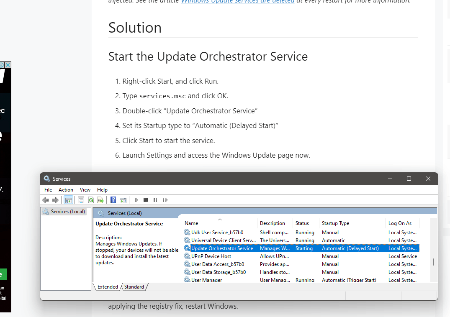The width and height of the screenshot is (450, 317).
Task: Click the gear icon for User Data Storage_b57b0
Action: tap(187, 272)
